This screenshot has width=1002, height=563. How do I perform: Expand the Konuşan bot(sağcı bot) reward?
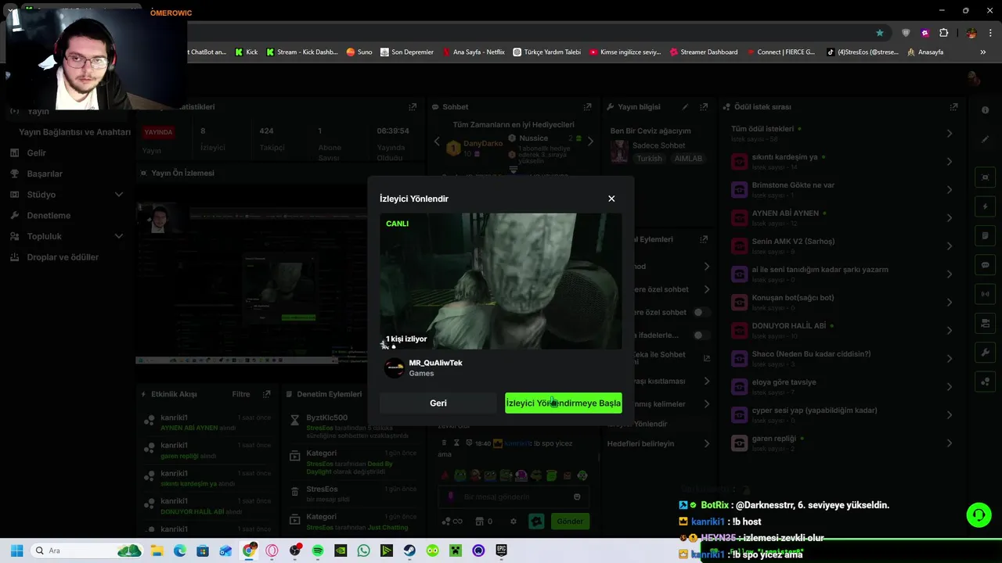point(950,303)
